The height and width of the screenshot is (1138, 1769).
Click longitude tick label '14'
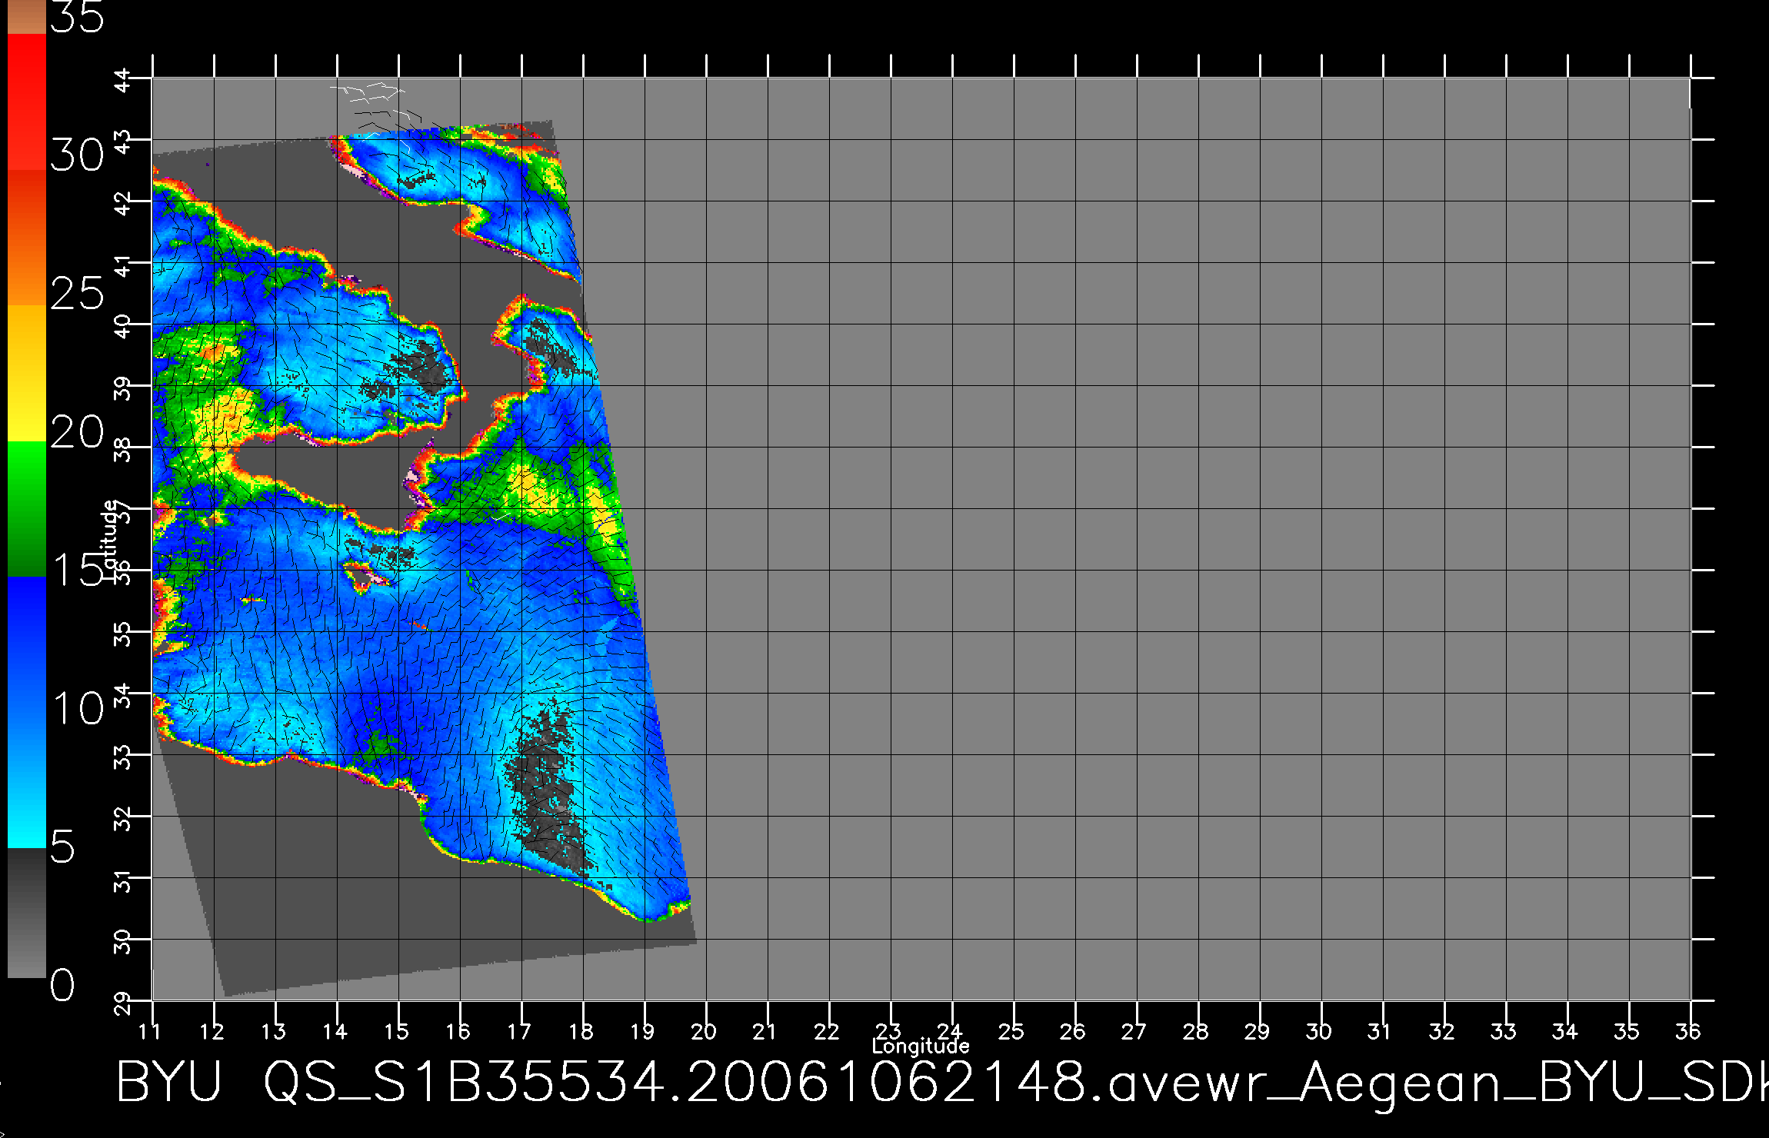335,1031
